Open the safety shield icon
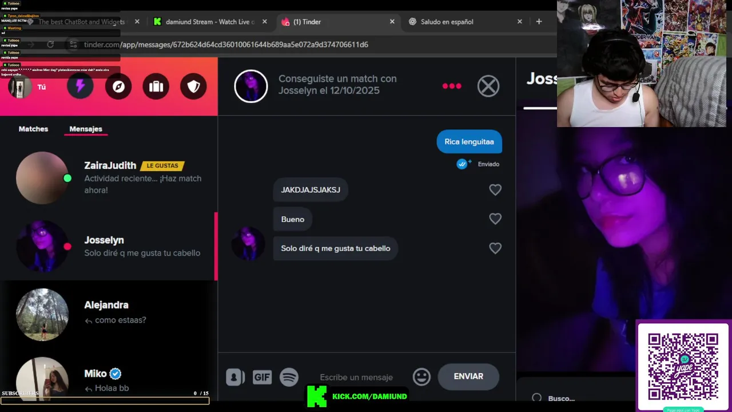The image size is (732, 412). tap(194, 86)
